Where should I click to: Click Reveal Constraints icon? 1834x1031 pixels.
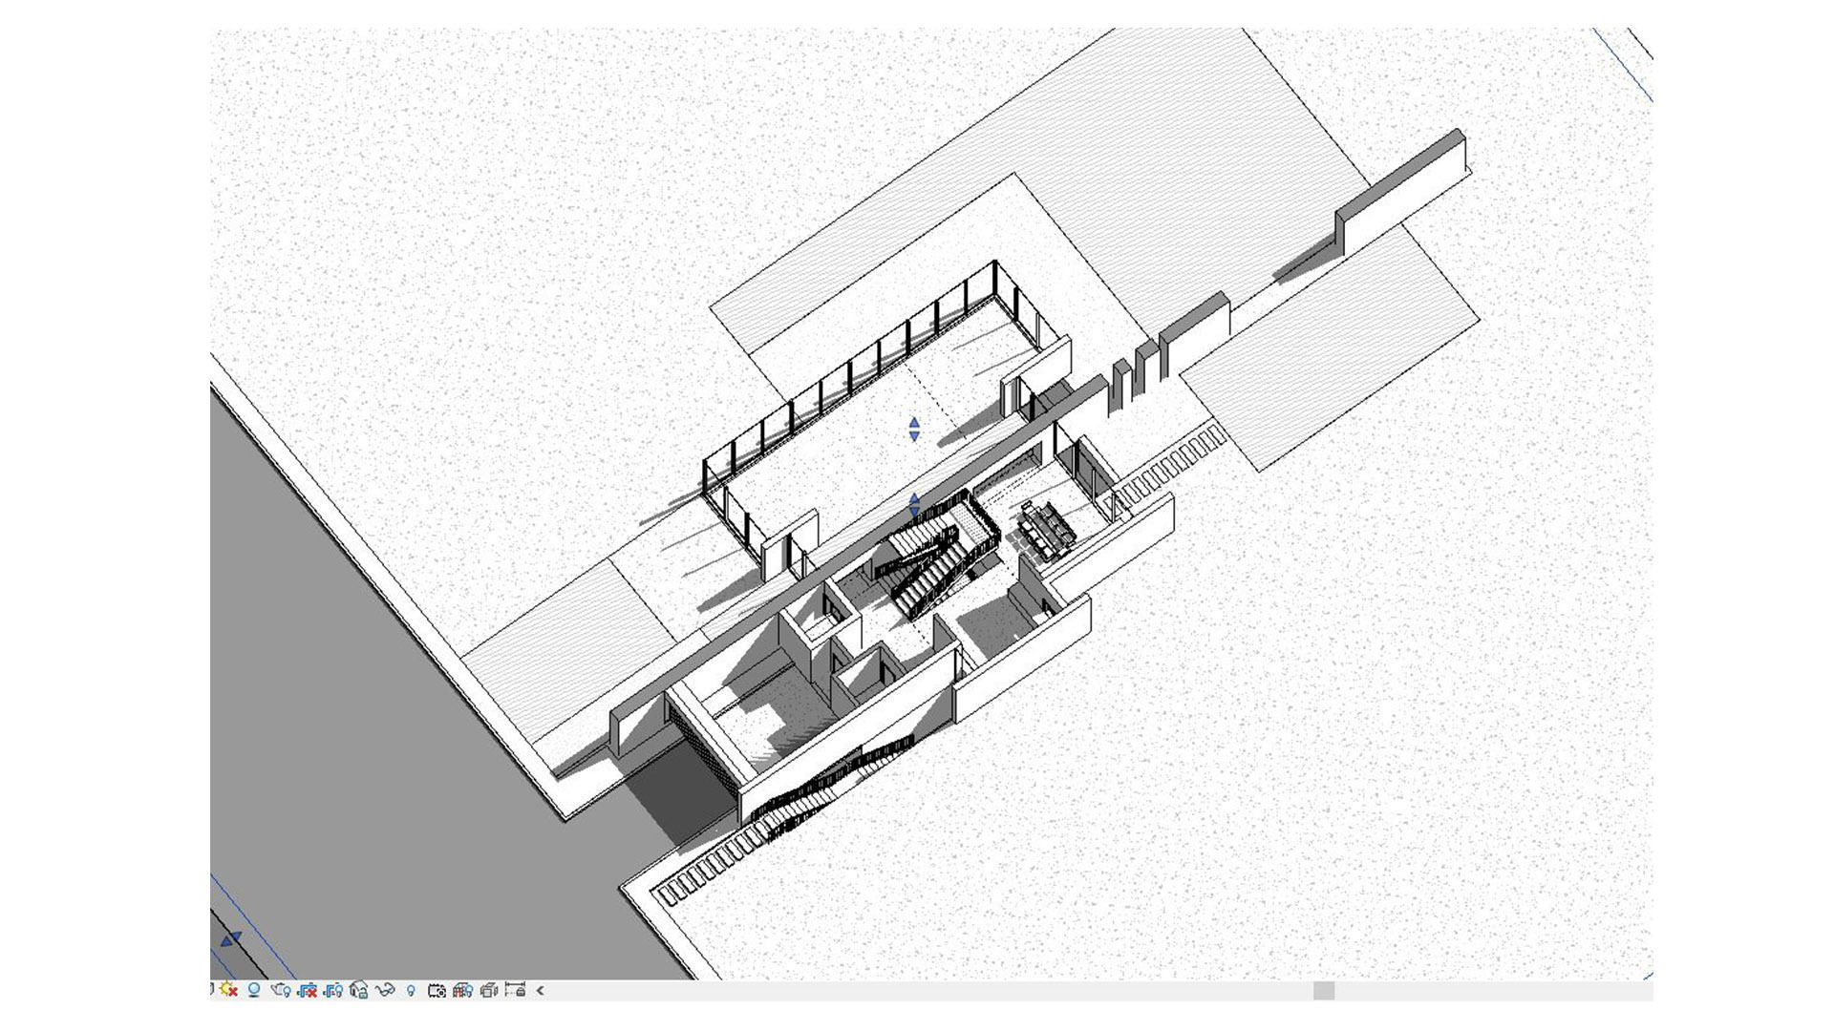515,990
